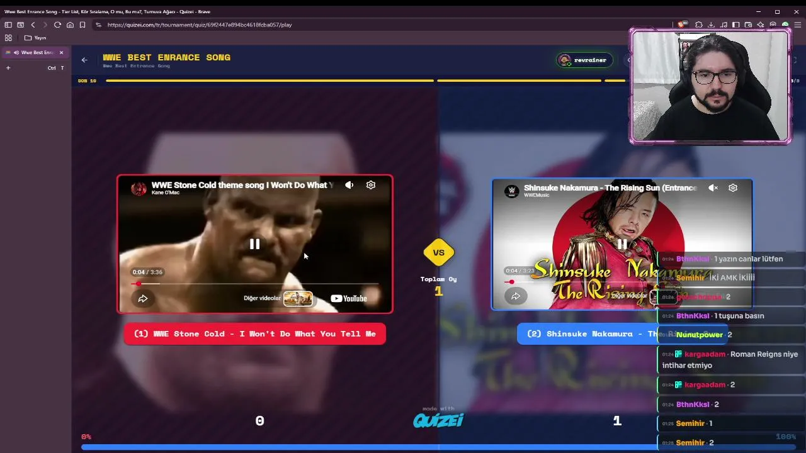The height and width of the screenshot is (453, 806).
Task: Open Brave Shields lion icon
Action: pyautogui.click(x=683, y=25)
